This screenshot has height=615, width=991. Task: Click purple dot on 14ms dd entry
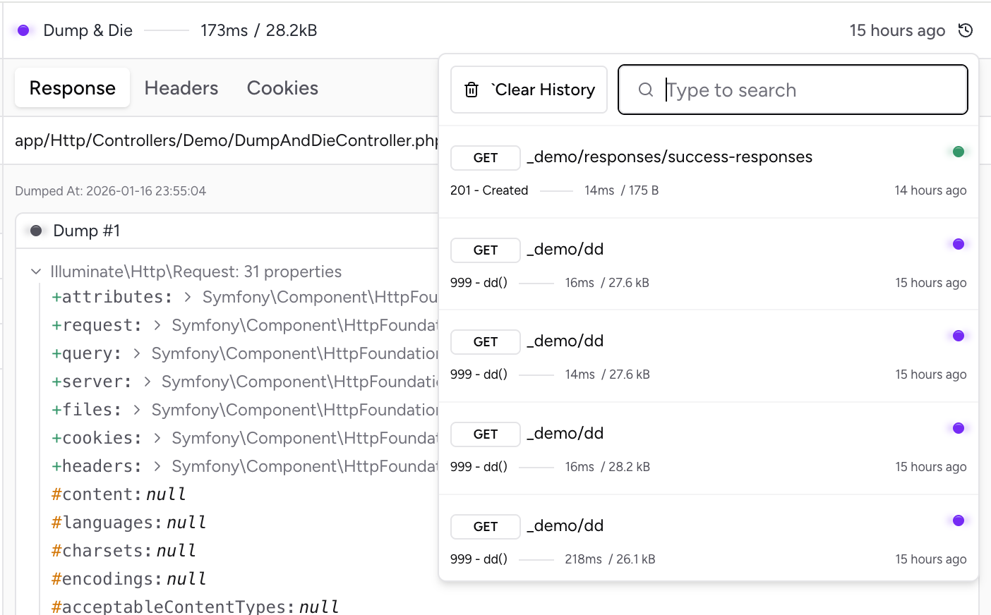[x=958, y=336]
